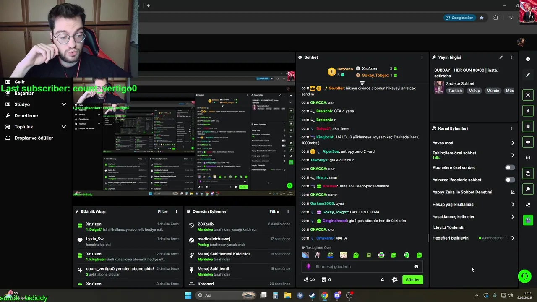Open the stream info icon in right rail
537x302 pixels.
point(528,59)
